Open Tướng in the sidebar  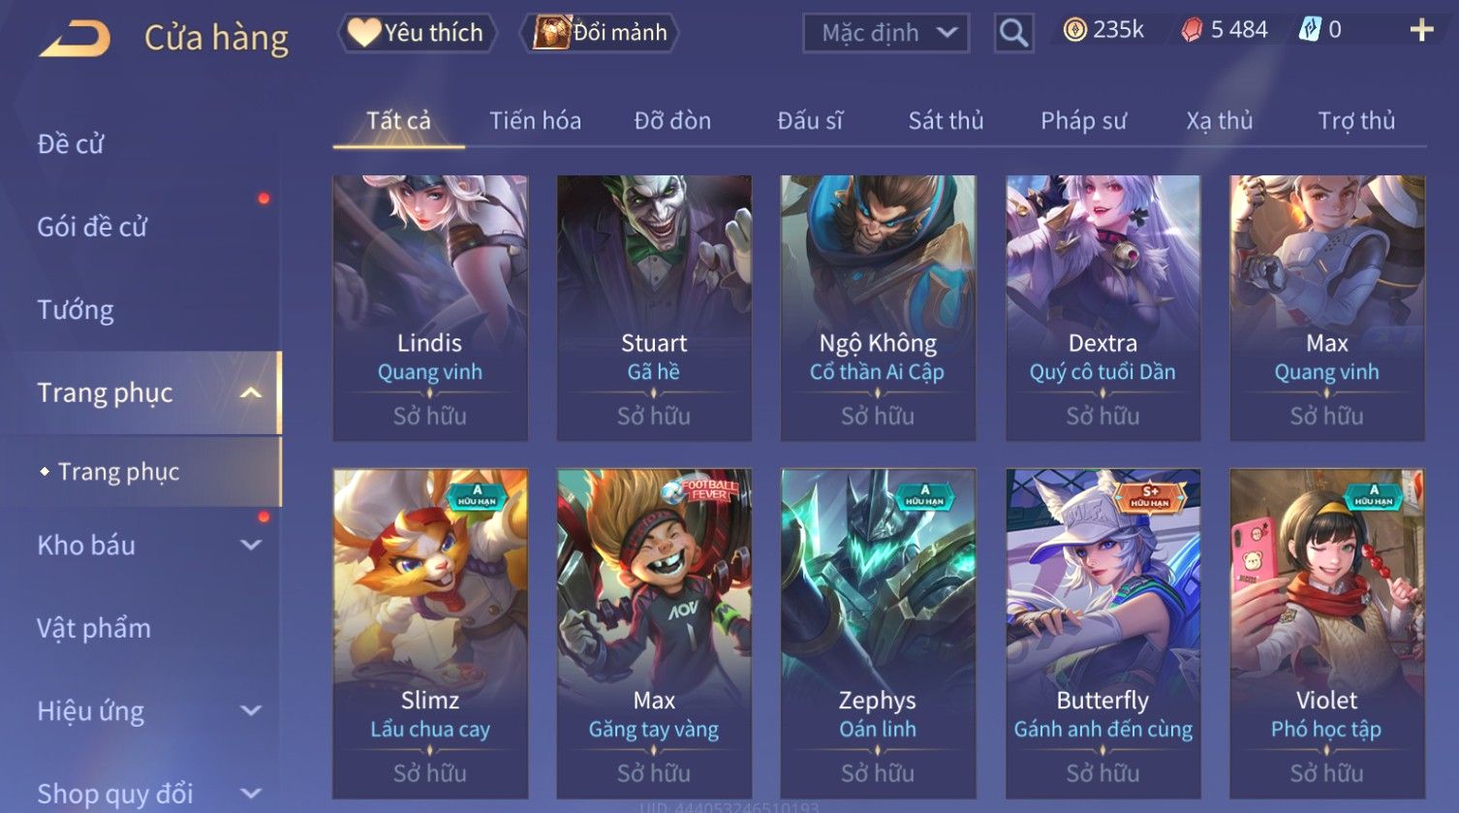pos(76,310)
